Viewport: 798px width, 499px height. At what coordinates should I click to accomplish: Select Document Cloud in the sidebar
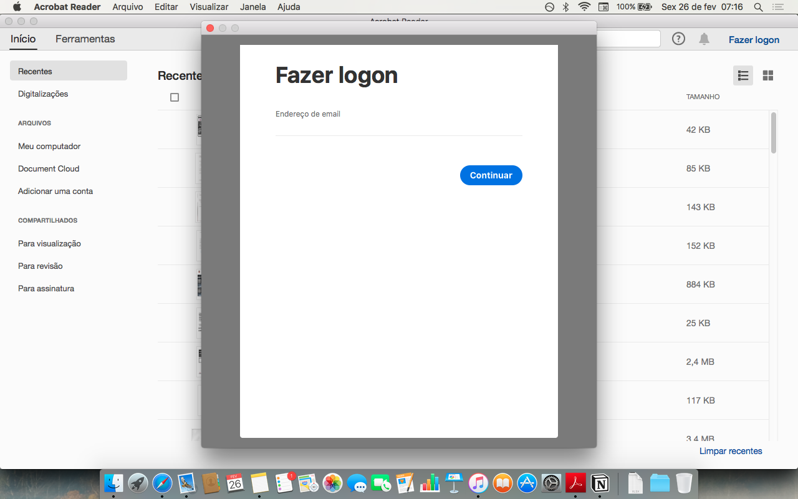49,168
